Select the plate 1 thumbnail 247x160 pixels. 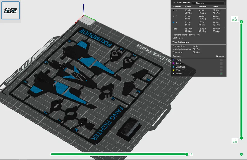click(10, 10)
